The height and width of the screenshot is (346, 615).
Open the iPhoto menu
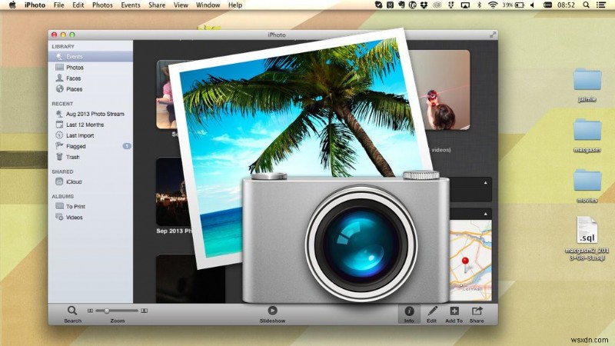point(35,5)
